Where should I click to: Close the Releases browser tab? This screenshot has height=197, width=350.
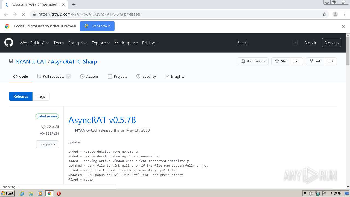tap(63, 5)
